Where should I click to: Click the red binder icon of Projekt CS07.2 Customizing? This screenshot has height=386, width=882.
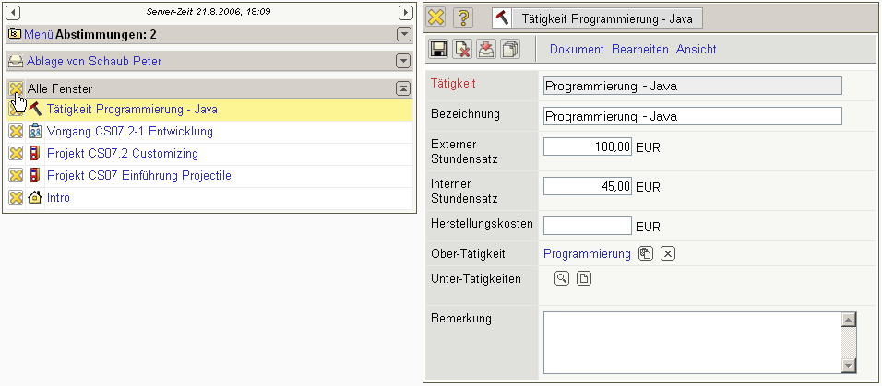[x=35, y=154]
